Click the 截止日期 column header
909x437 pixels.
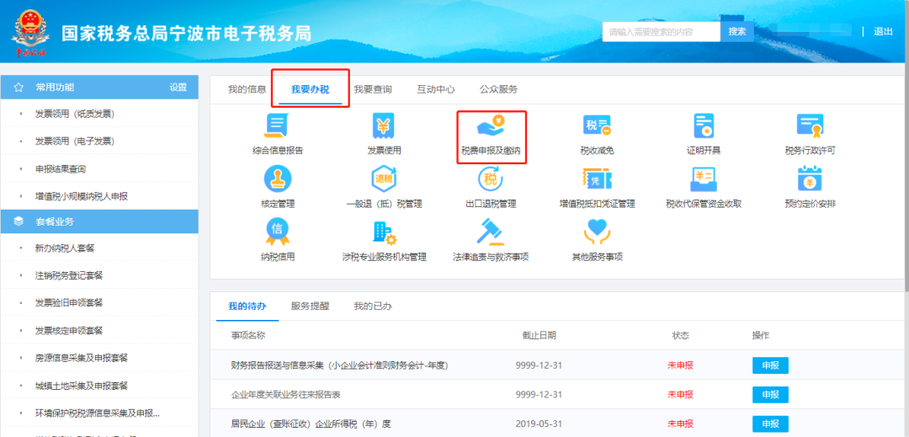pyautogui.click(x=540, y=336)
